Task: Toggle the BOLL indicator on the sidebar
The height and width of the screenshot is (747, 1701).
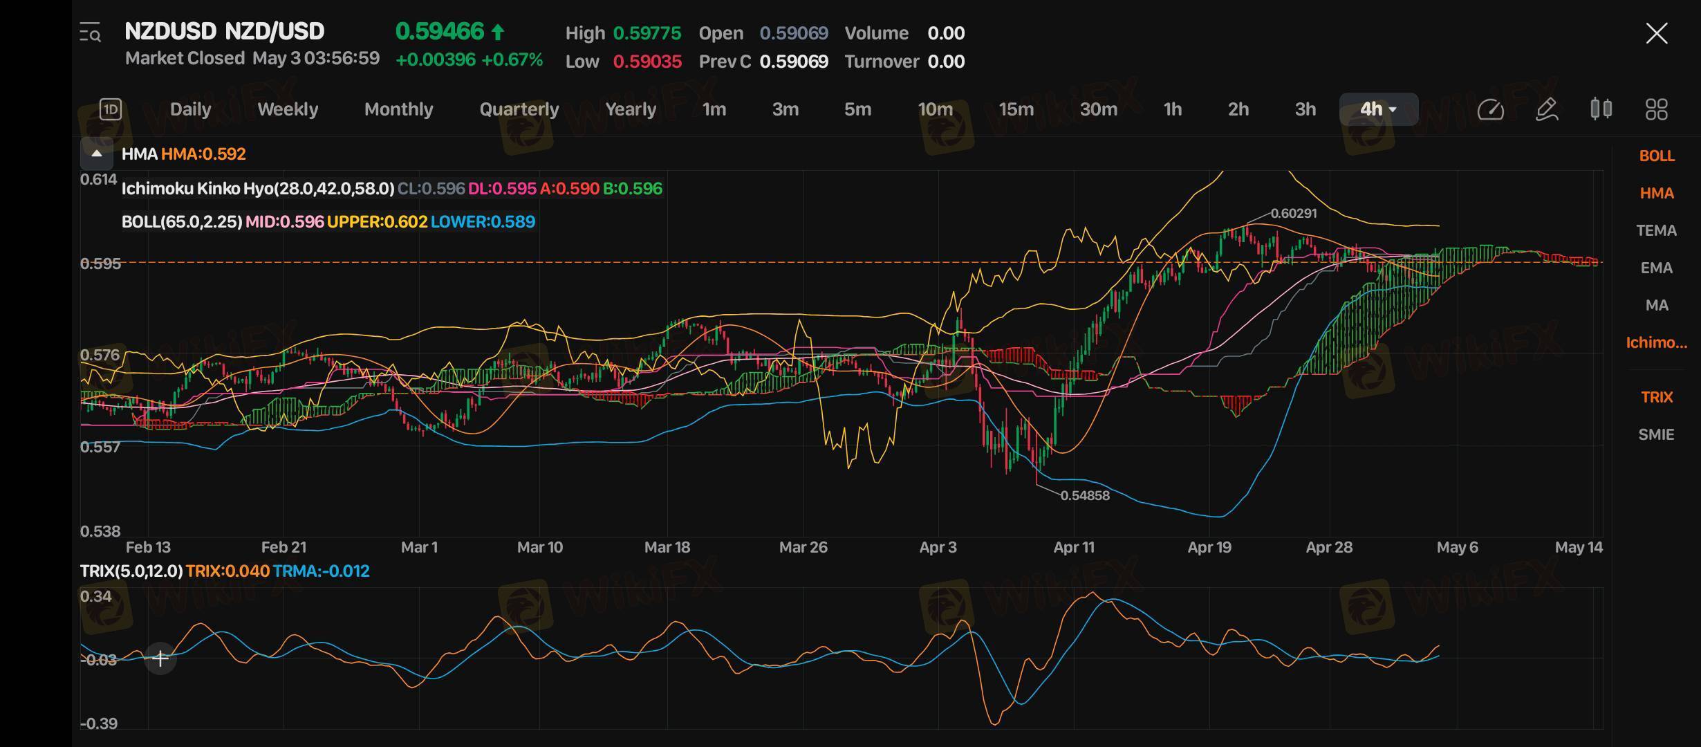Action: pos(1656,156)
